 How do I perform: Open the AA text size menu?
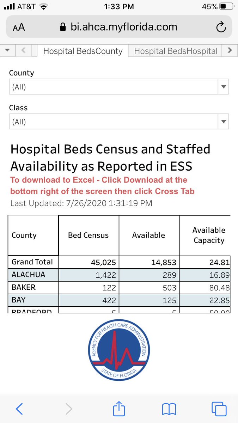tap(19, 27)
